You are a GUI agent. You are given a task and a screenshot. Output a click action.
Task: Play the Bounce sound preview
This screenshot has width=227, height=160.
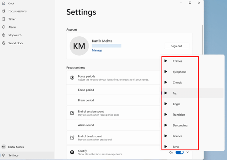166,136
